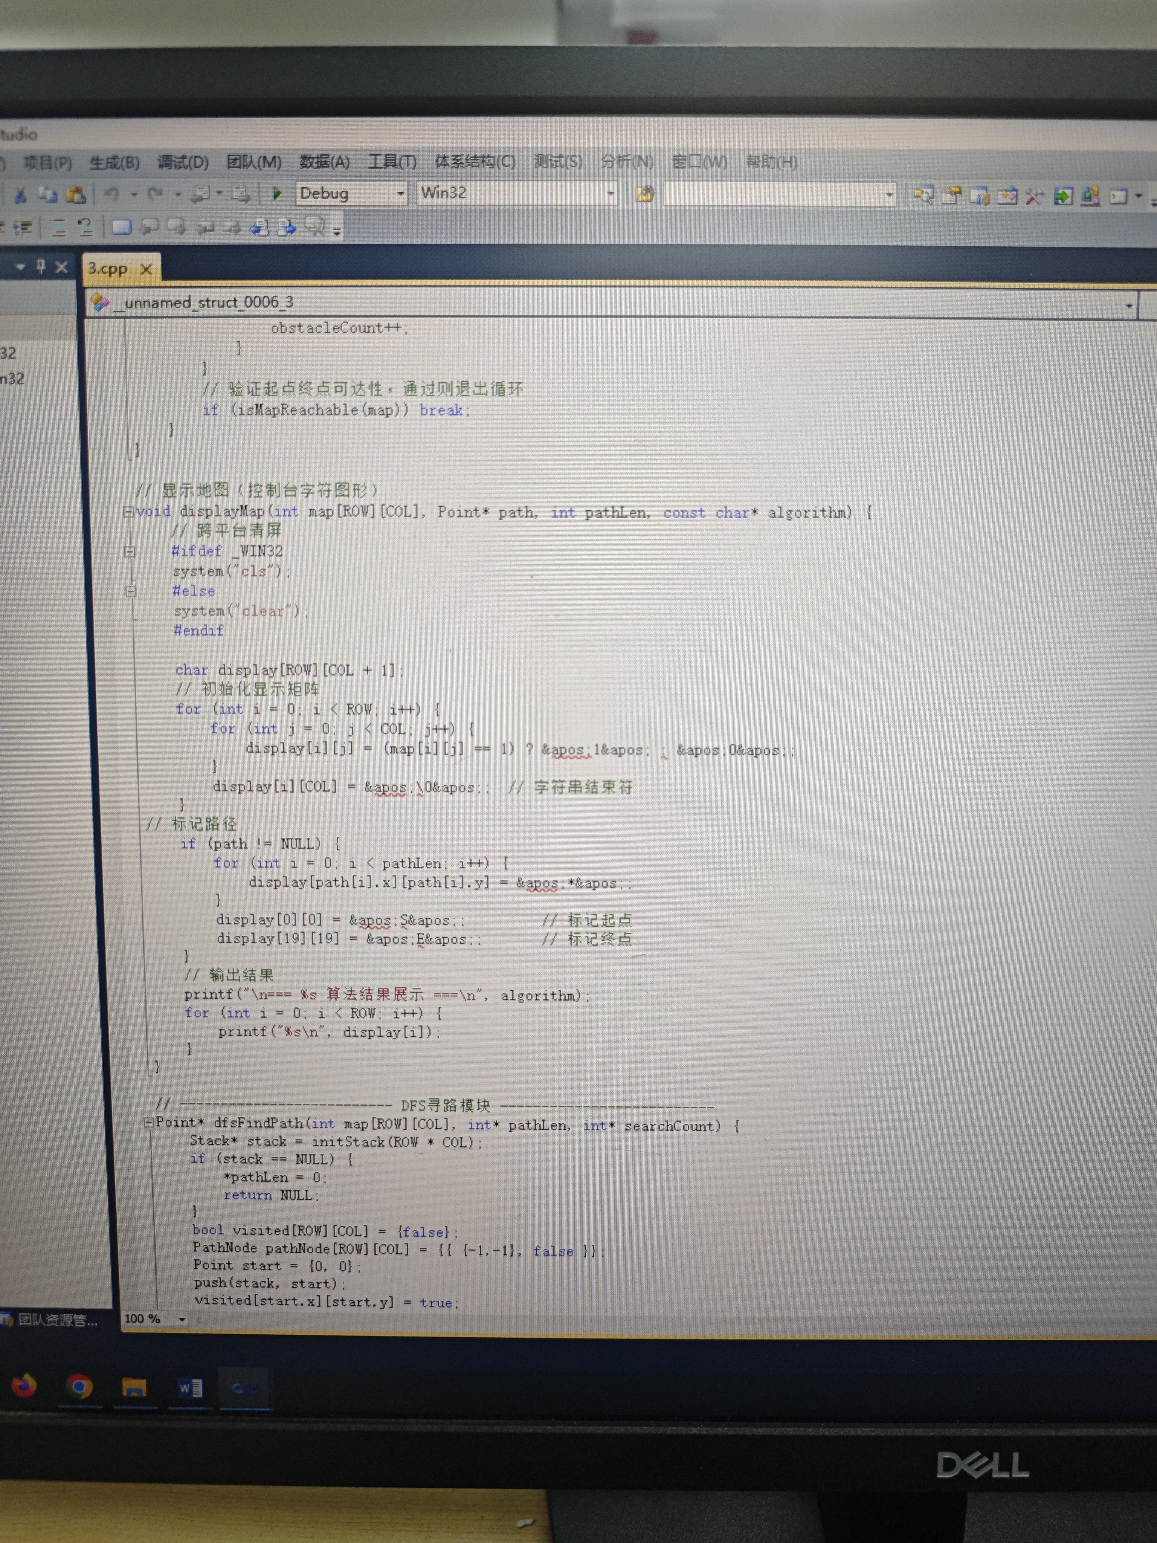Open the 100 % zoom dropdown

[x=182, y=1318]
